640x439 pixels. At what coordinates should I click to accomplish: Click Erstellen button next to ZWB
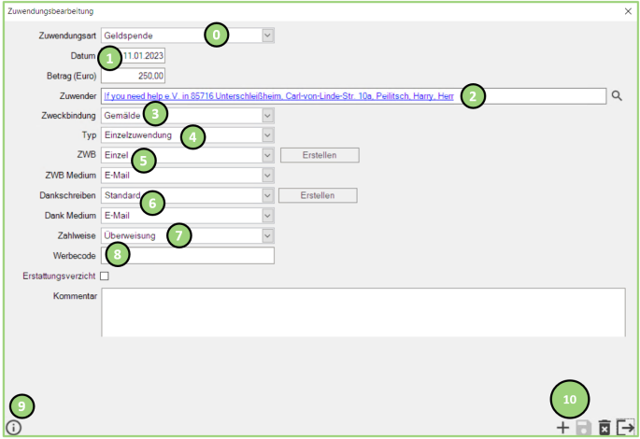tap(320, 155)
